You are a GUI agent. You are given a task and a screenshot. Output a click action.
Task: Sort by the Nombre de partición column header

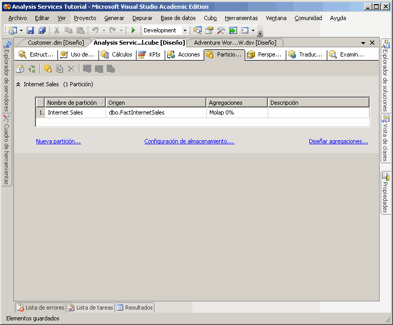(x=75, y=103)
